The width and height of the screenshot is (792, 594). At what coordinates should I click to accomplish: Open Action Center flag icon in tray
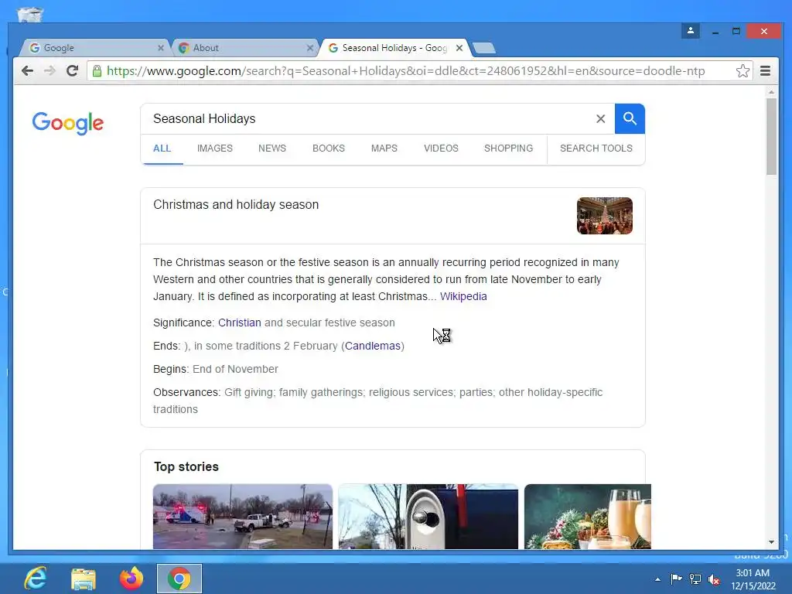tap(676, 579)
